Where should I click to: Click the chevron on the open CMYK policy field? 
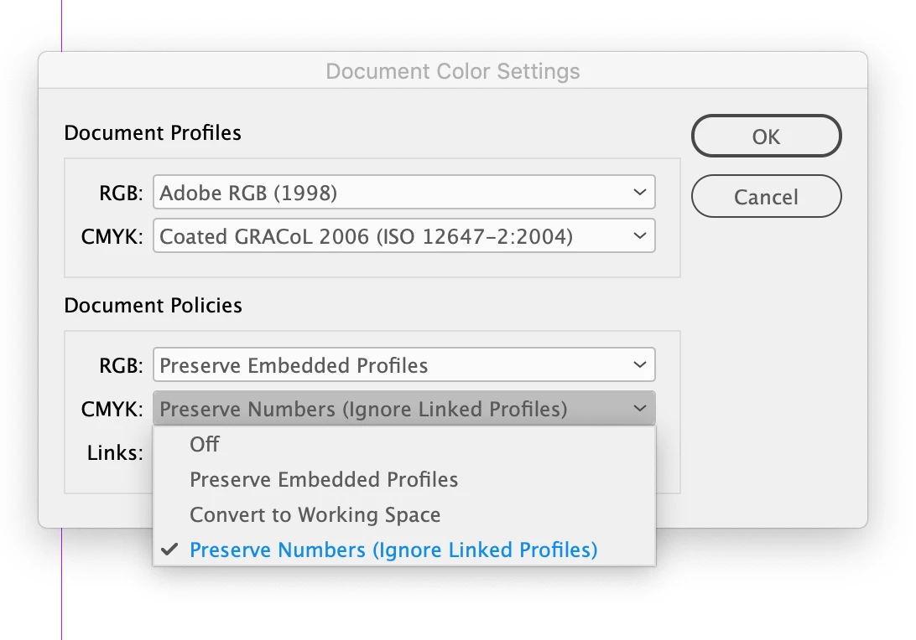coord(639,409)
